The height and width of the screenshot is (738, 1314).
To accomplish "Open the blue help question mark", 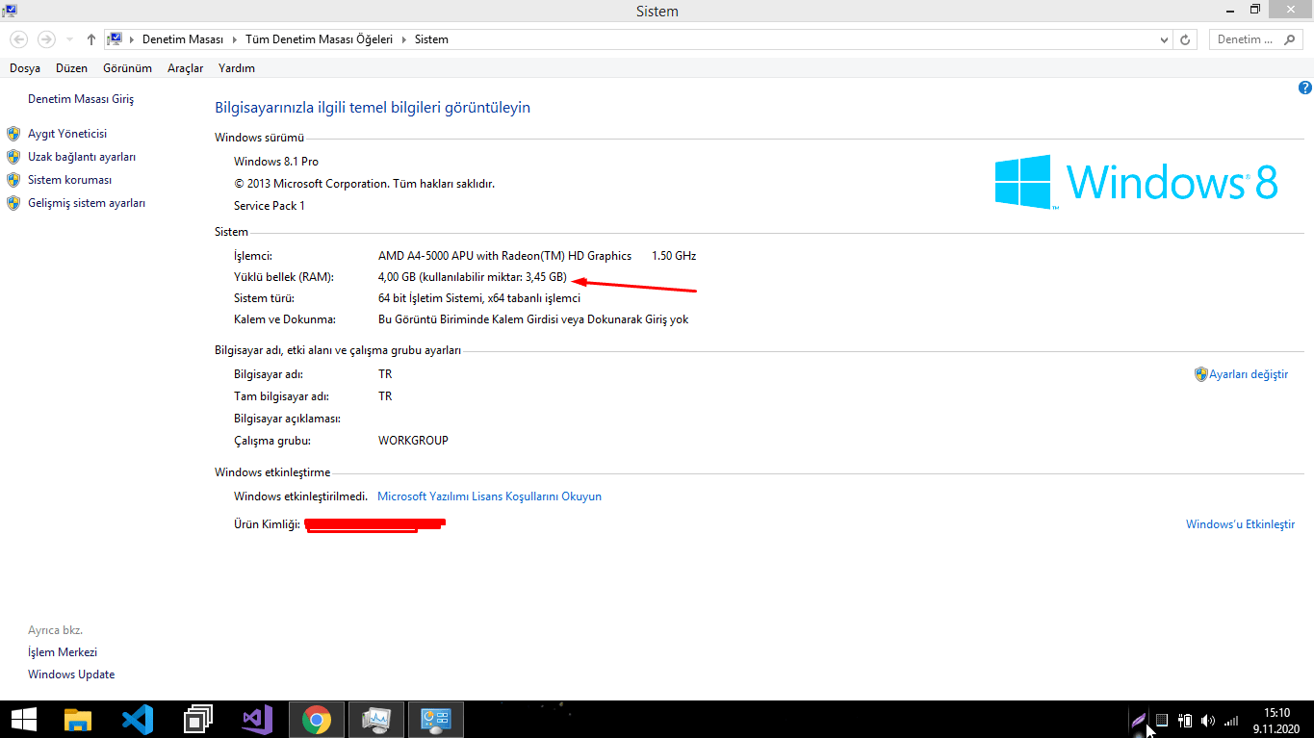I will pyautogui.click(x=1305, y=88).
